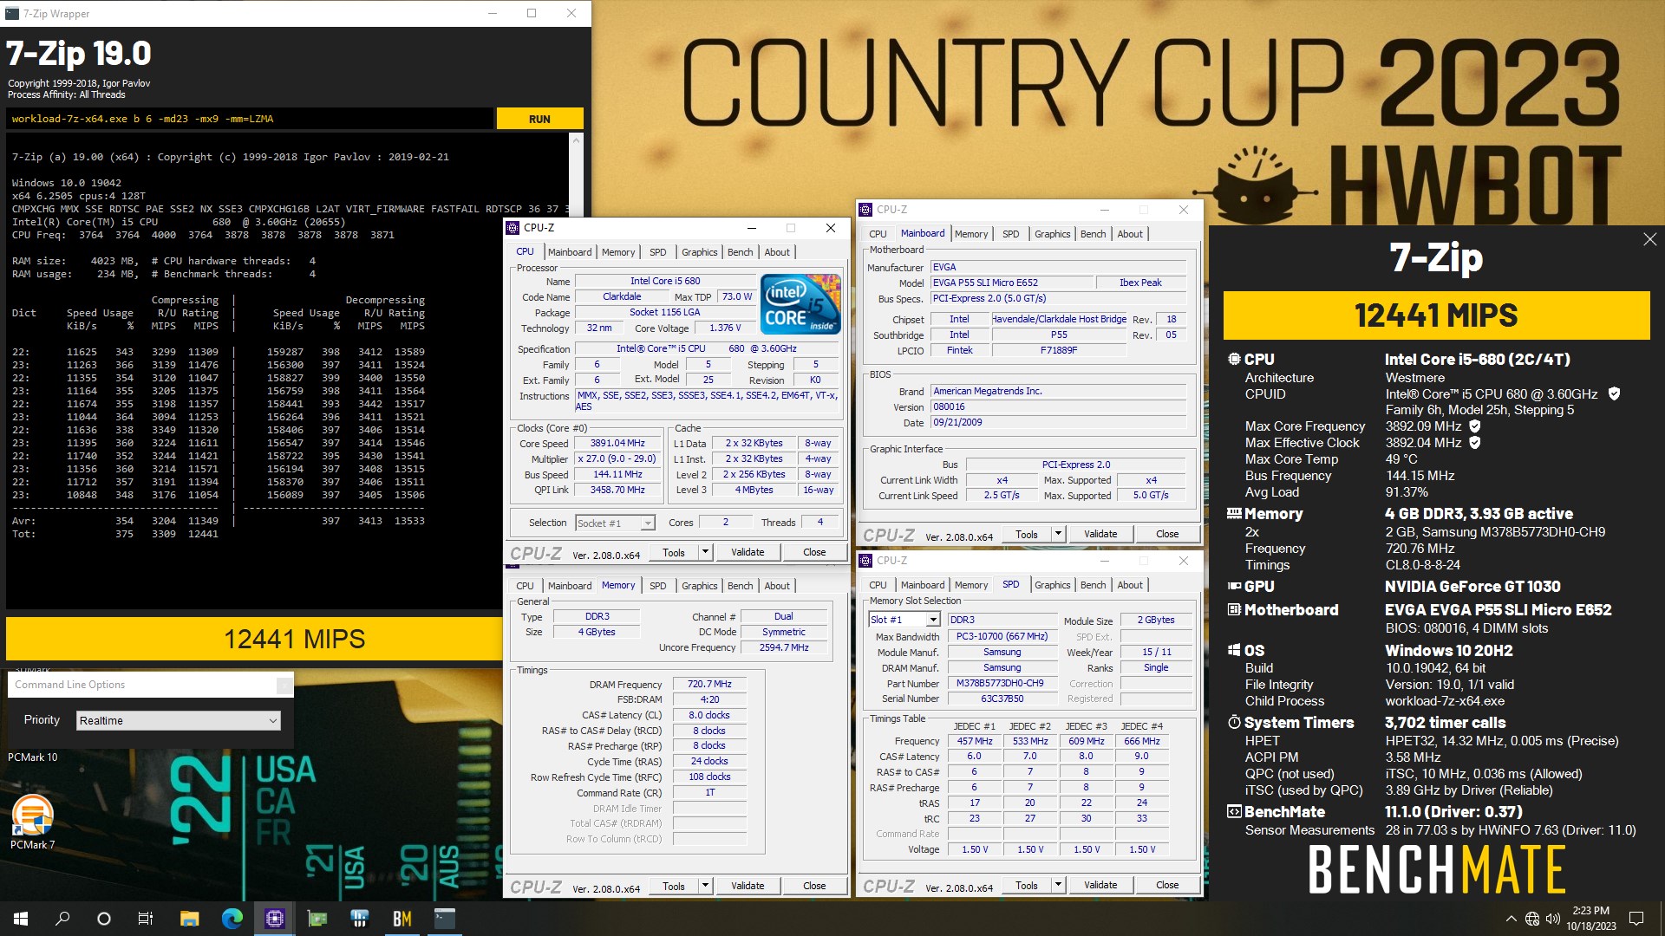Open Task View from the taskbar
1665x936 pixels.
click(x=146, y=919)
